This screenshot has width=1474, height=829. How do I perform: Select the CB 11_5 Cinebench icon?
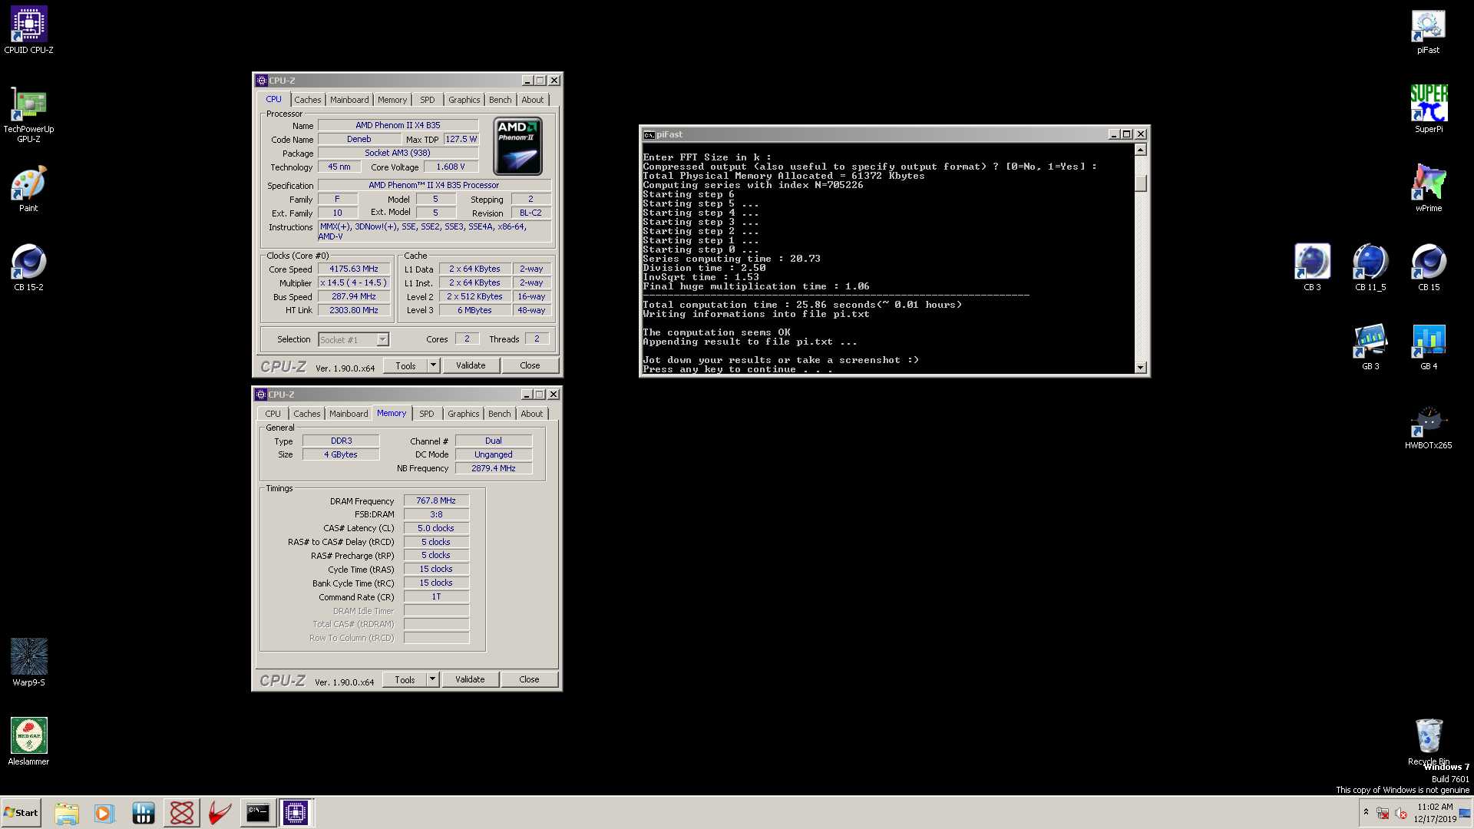1370,268
